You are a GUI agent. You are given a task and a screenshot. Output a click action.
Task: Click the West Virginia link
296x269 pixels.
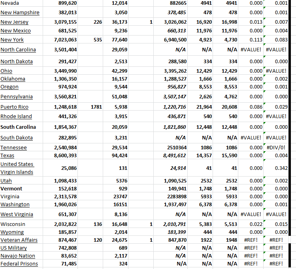tap(17, 214)
